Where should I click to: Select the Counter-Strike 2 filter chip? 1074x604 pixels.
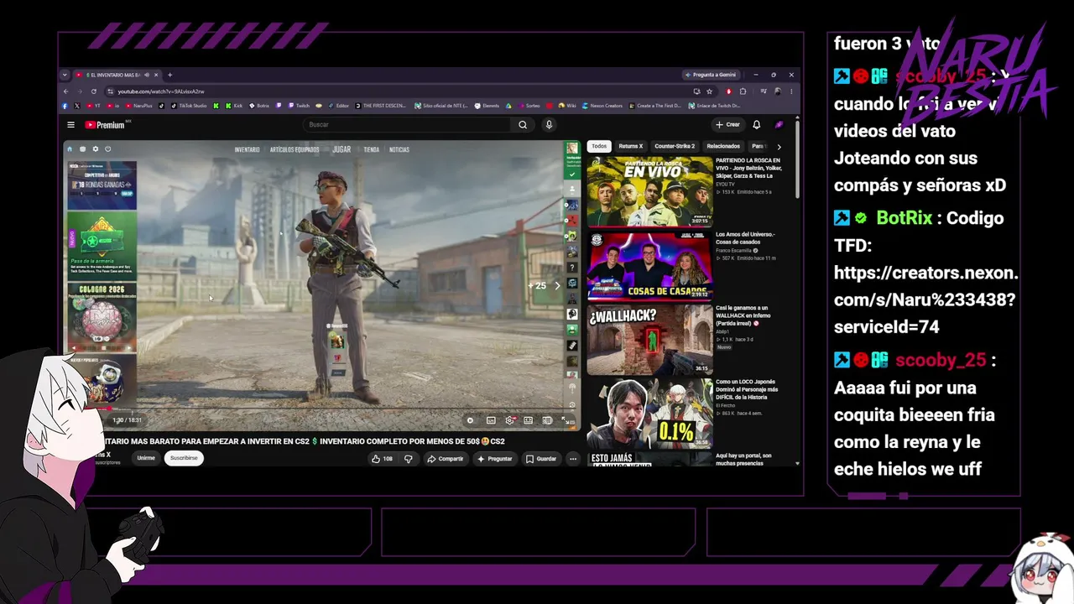coord(675,146)
